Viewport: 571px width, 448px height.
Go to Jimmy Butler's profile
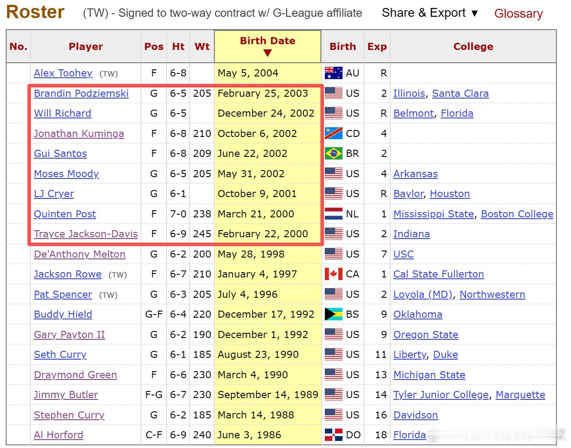click(66, 395)
